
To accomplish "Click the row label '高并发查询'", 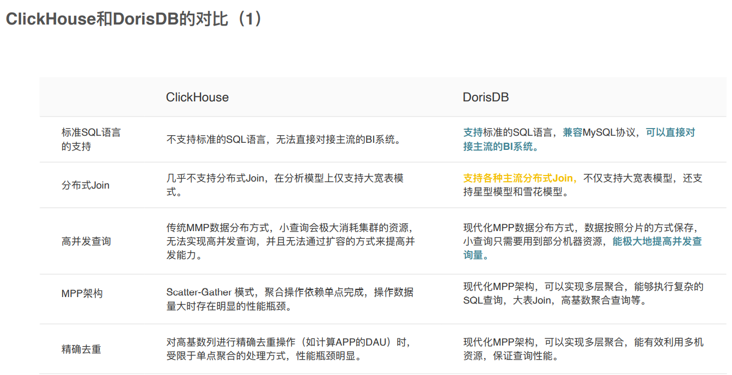I will (x=86, y=241).
